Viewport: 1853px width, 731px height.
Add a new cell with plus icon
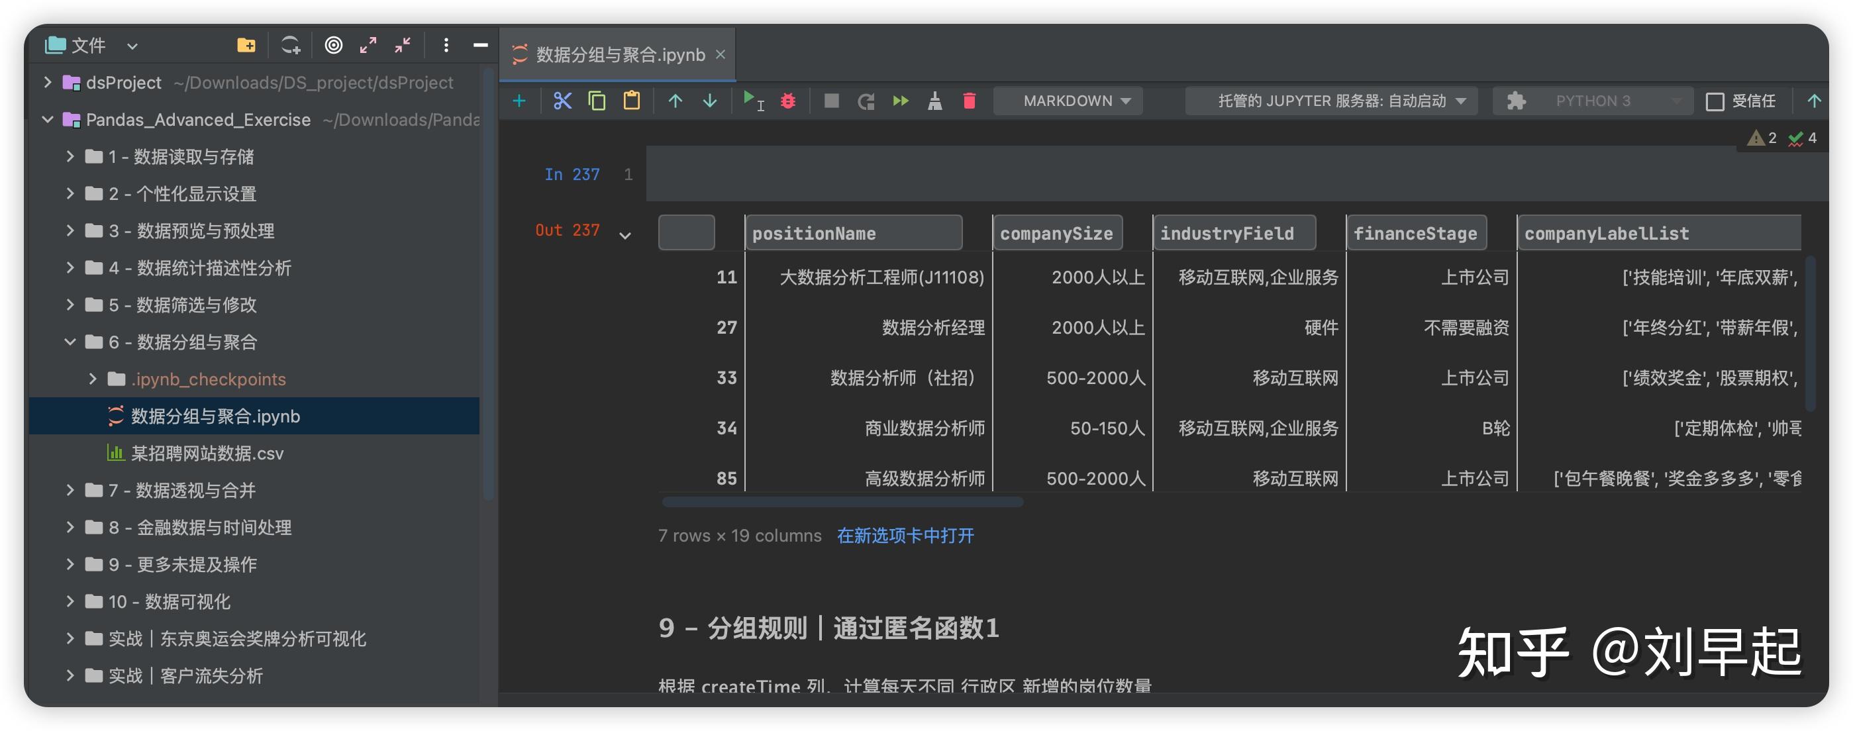click(520, 101)
